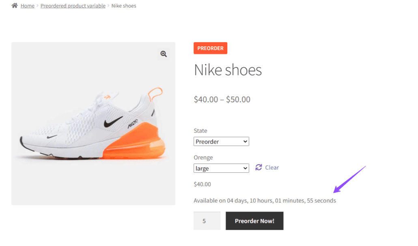Clear the selected variations
Screen dimensions: 418x246
tap(271, 167)
